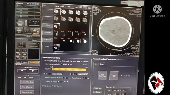This screenshot has width=170, height=95.
Task: Select series 2 row button
Action: pyautogui.click(x=48, y=11)
